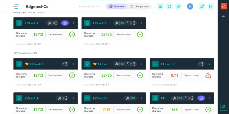The image size is (229, 114).
Task: Click the tree site icon on EDG-45E
Action: point(19,98)
